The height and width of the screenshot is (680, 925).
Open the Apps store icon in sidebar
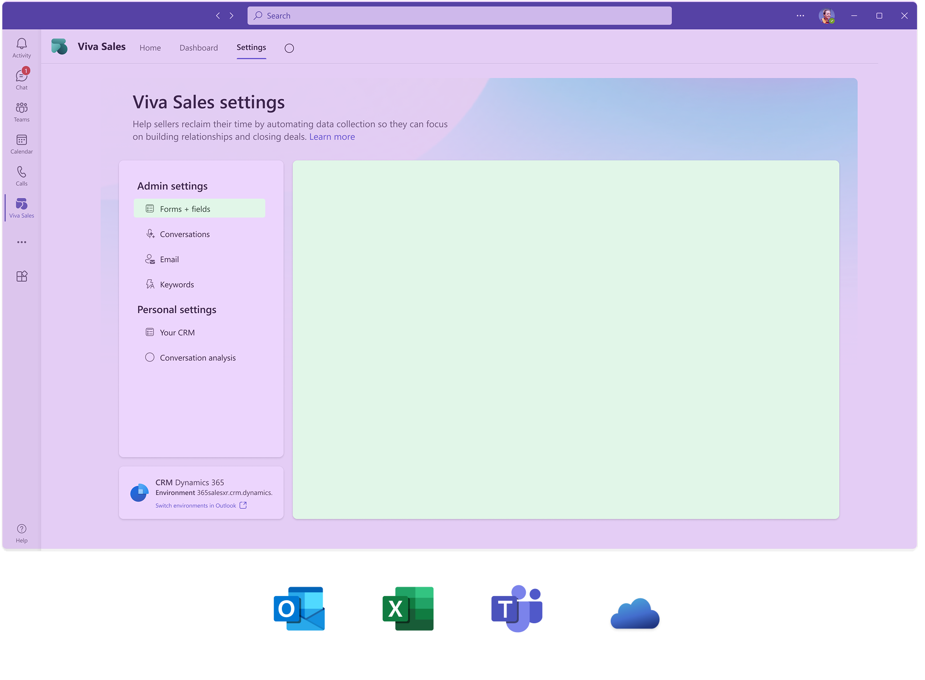tap(22, 276)
